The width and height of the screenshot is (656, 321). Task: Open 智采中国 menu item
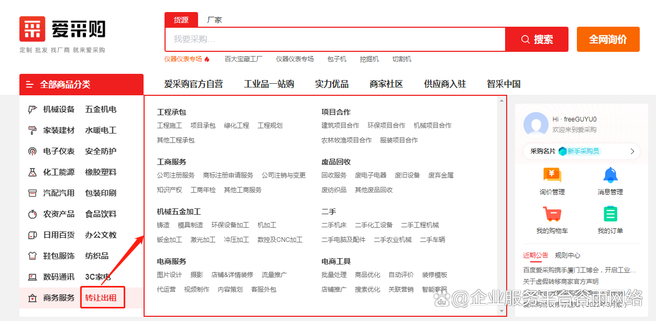click(504, 84)
